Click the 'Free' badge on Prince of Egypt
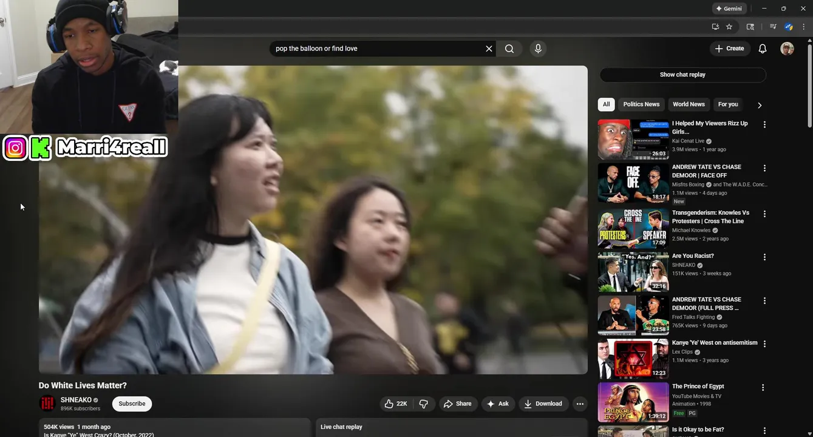The image size is (813, 437). coord(679,413)
